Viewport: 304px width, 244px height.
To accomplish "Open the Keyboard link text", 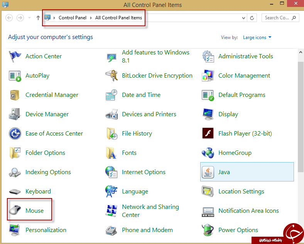I will click(38, 191).
